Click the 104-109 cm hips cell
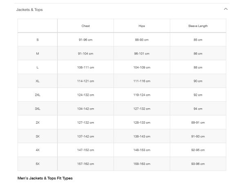The image size is (245, 186). tap(142, 68)
